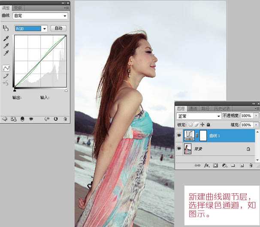Switch to the History tab
The width and height of the screenshot is (260, 227).
[x=222, y=109]
